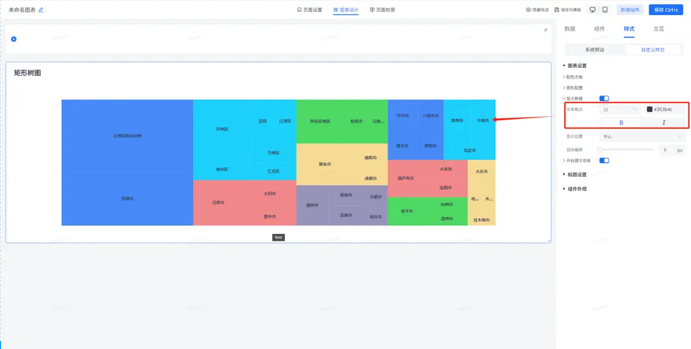
Task: Switch to desktop preview monitor icon
Action: [x=593, y=9]
